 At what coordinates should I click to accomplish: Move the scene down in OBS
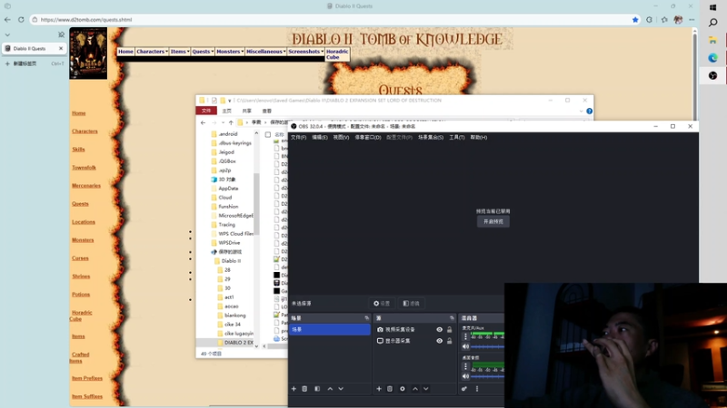click(x=341, y=389)
